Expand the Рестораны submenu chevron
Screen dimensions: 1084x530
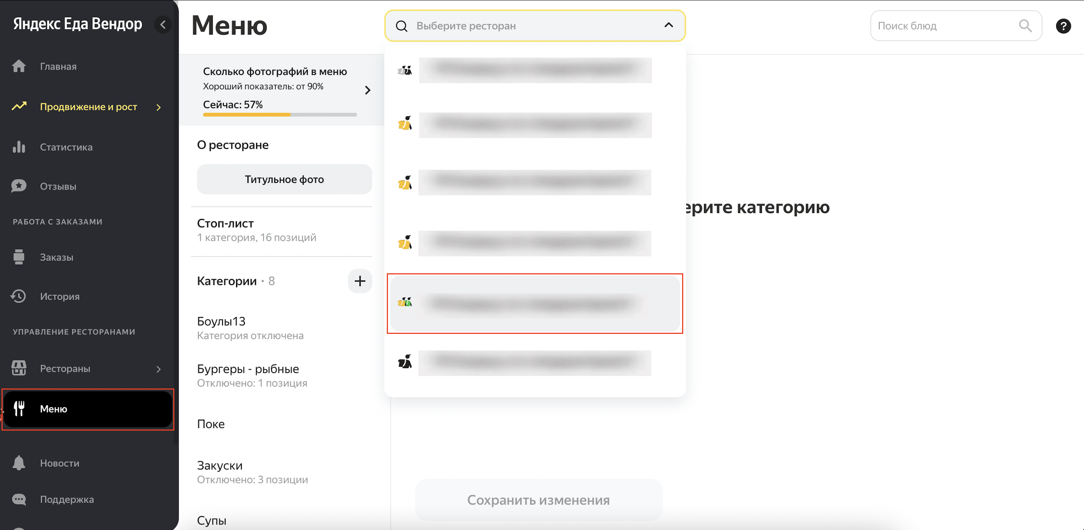159,369
